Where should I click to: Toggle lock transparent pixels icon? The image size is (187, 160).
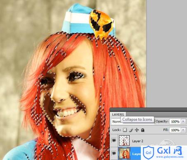click(125, 130)
